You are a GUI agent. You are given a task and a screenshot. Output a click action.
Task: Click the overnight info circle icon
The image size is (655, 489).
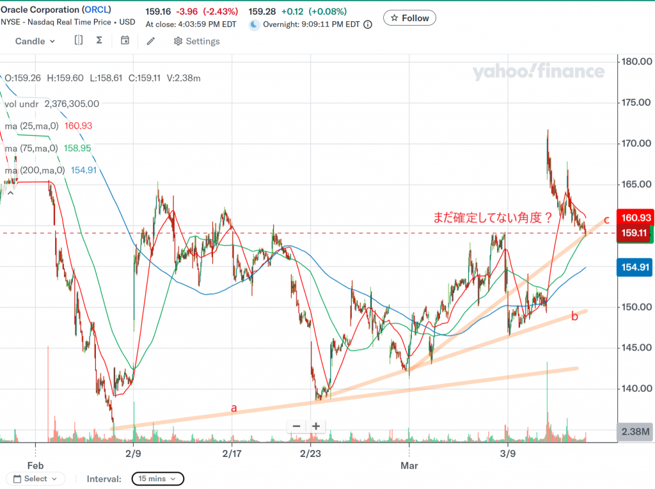(x=367, y=25)
